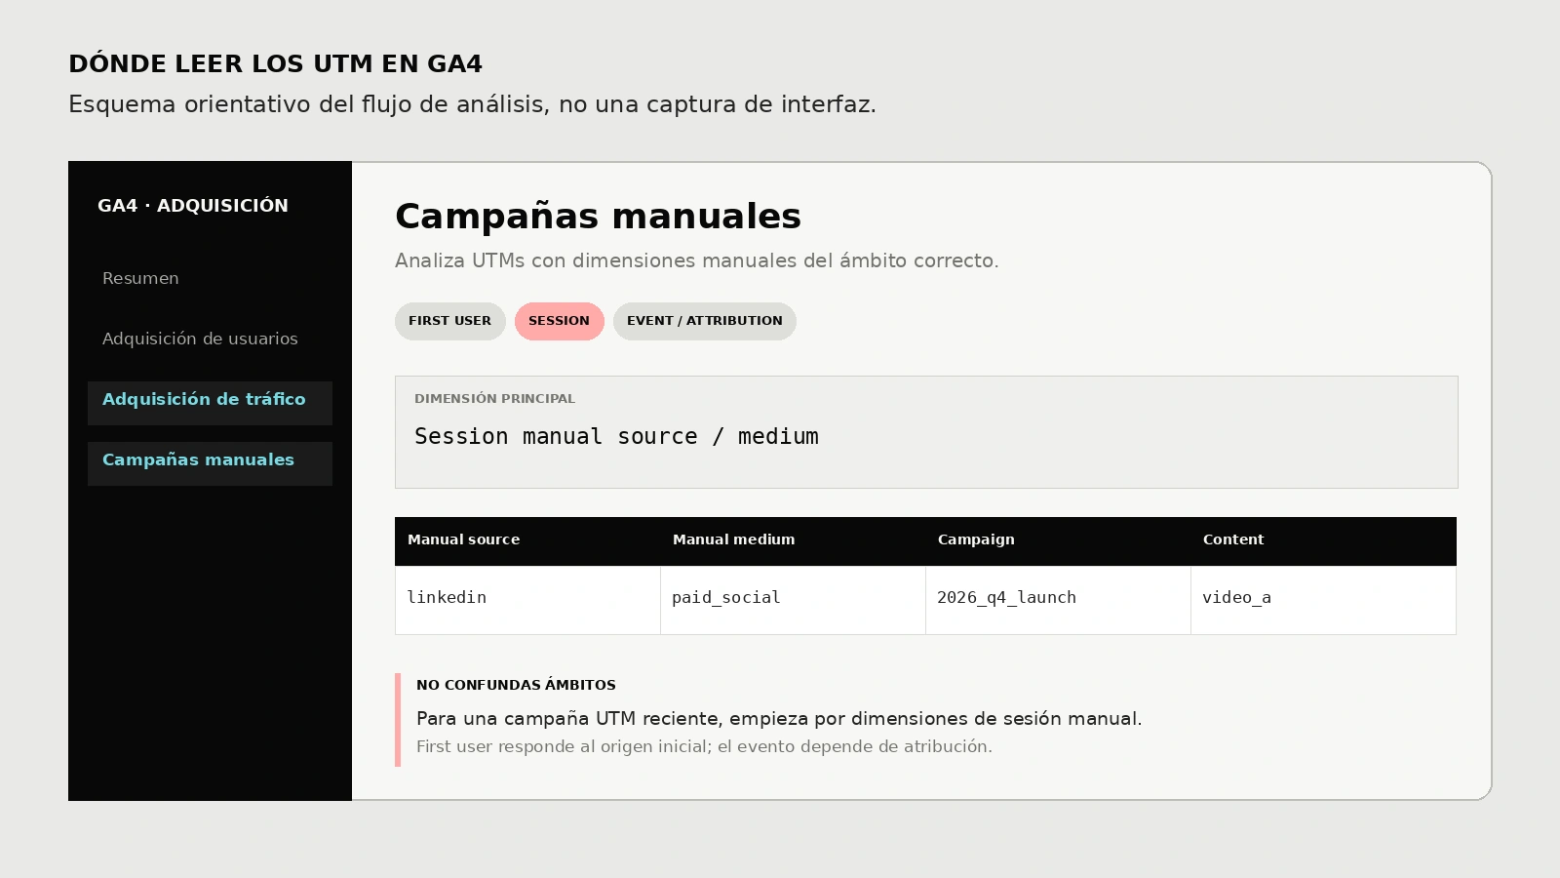
Task: Select Adquisición de tráfico menu item
Action: [210, 403]
